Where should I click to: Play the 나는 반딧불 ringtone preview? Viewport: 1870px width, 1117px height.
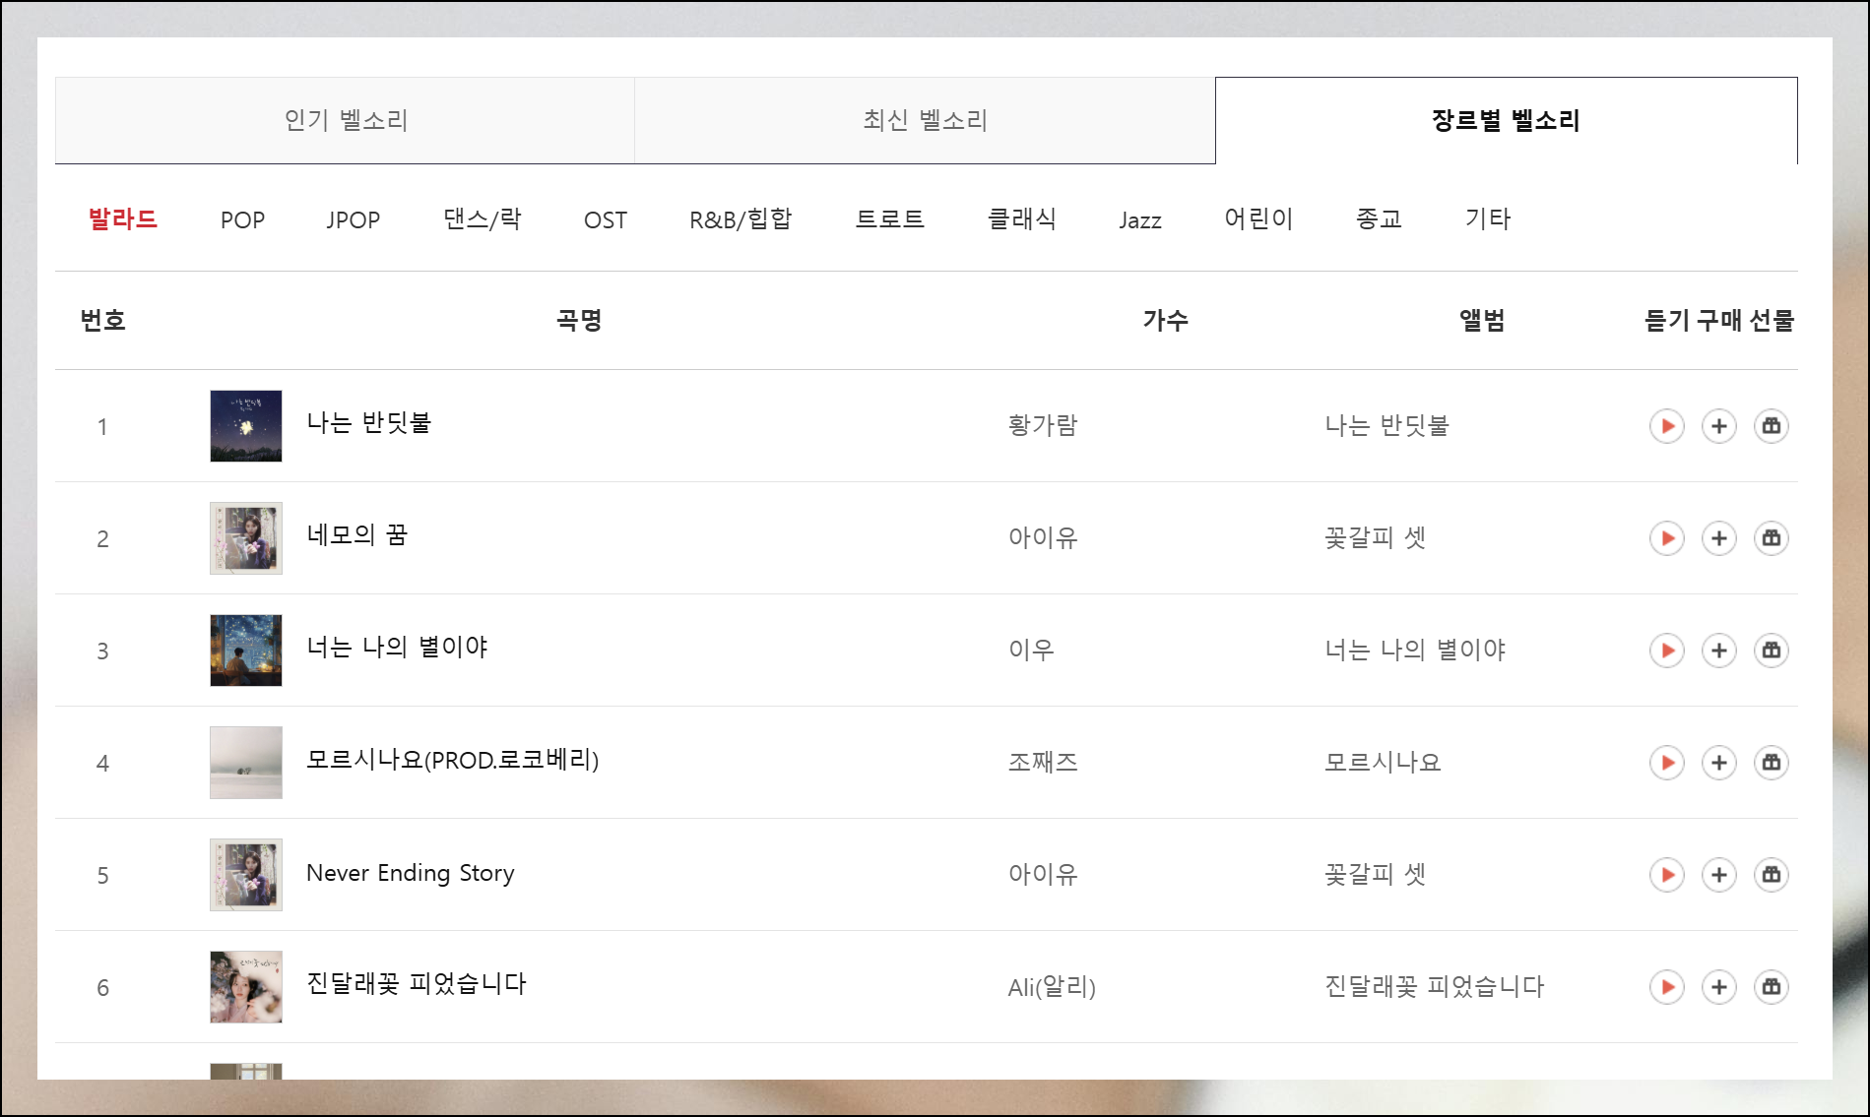coord(1667,426)
